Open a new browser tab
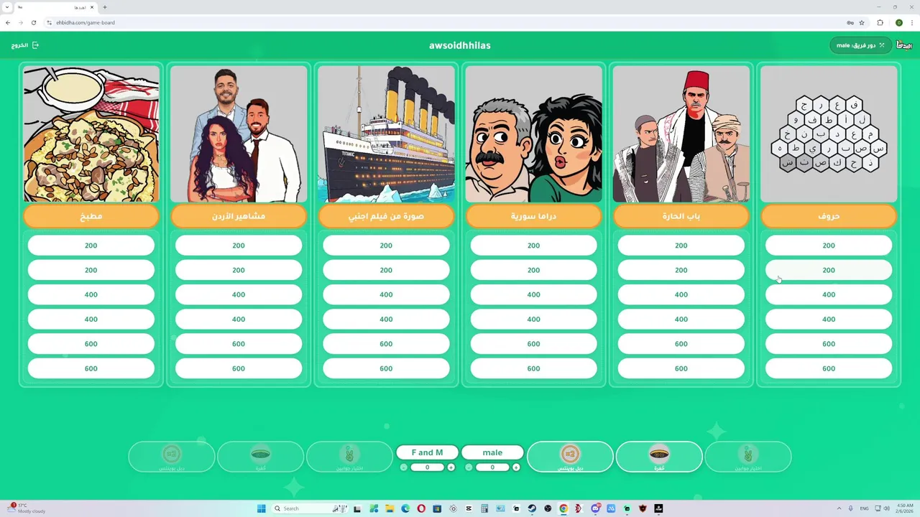 (105, 7)
